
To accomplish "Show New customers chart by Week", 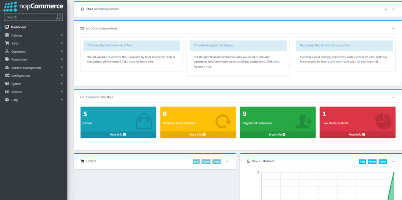I will [383, 162].
